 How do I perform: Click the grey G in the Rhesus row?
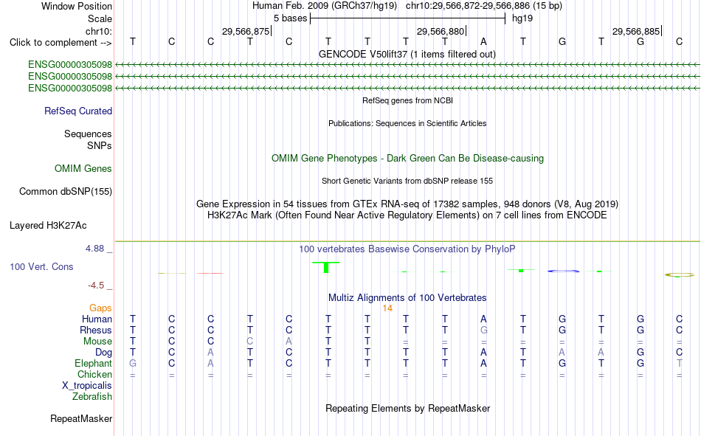click(483, 330)
